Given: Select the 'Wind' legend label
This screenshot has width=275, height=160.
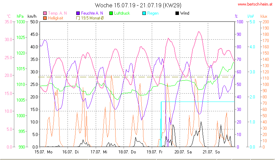Looking at the screenshot, I should pyautogui.click(x=185, y=13).
